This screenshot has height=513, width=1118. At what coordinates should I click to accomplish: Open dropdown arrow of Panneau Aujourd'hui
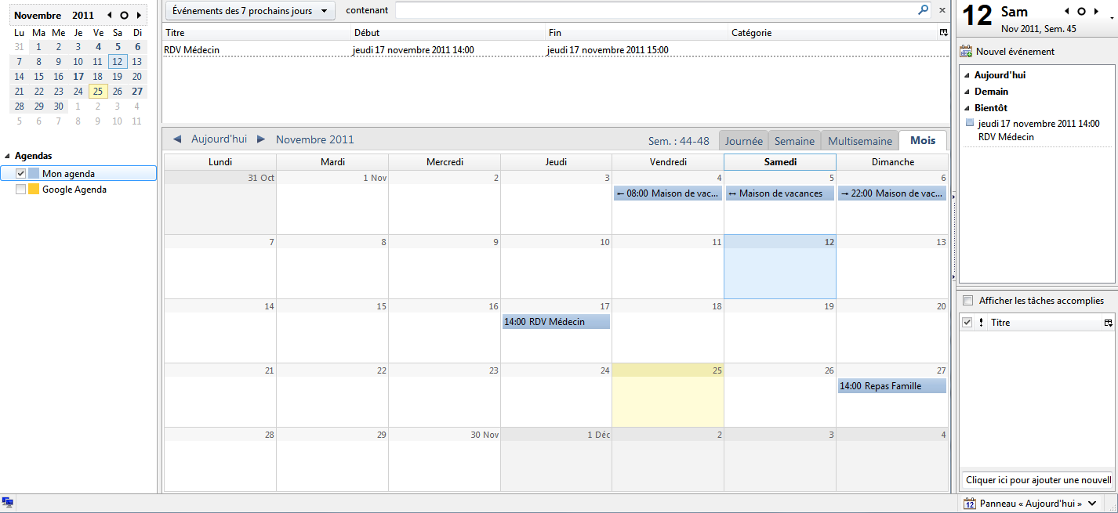(1092, 504)
